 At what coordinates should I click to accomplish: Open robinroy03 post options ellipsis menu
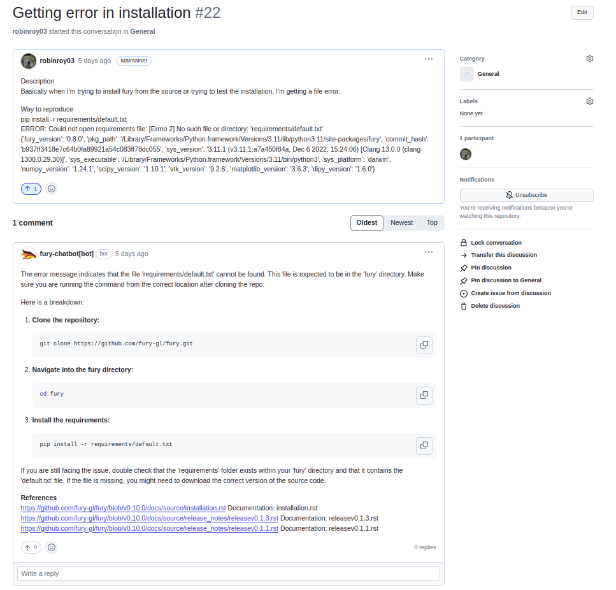coord(428,59)
